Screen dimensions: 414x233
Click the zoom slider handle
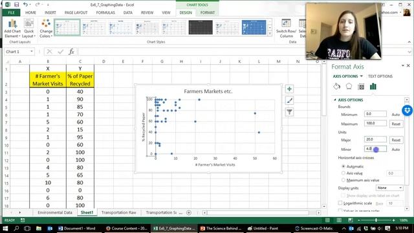click(376, 220)
